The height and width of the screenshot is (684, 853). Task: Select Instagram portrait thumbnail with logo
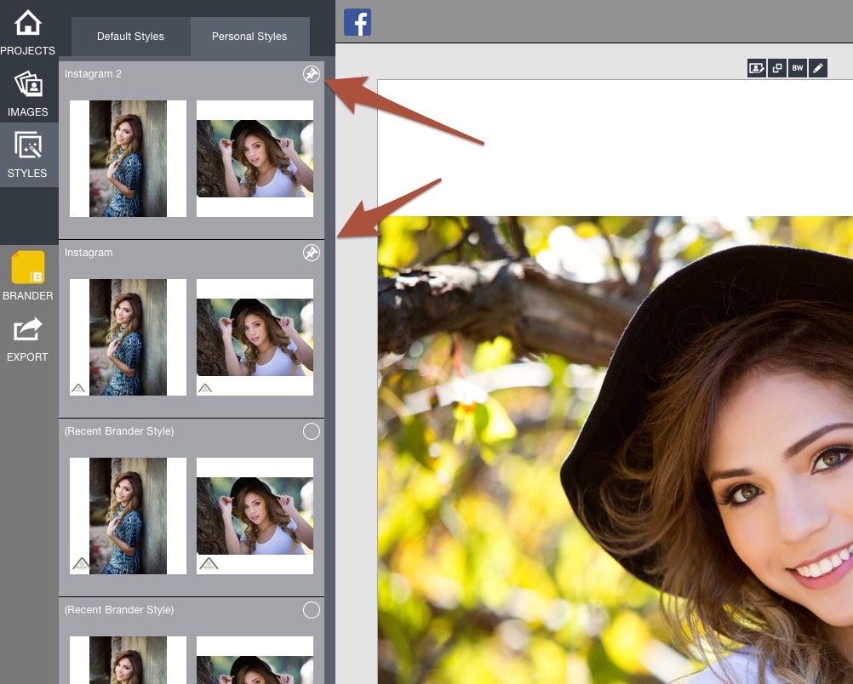tap(128, 337)
